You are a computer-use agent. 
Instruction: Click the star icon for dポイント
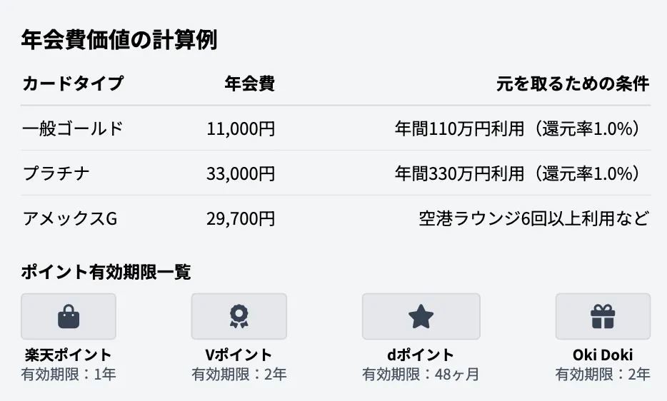pos(421,316)
